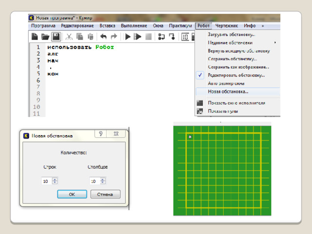Viewport: 312px width, 234px height.
Task: Click the Строк number input field
Action: pos(46,181)
